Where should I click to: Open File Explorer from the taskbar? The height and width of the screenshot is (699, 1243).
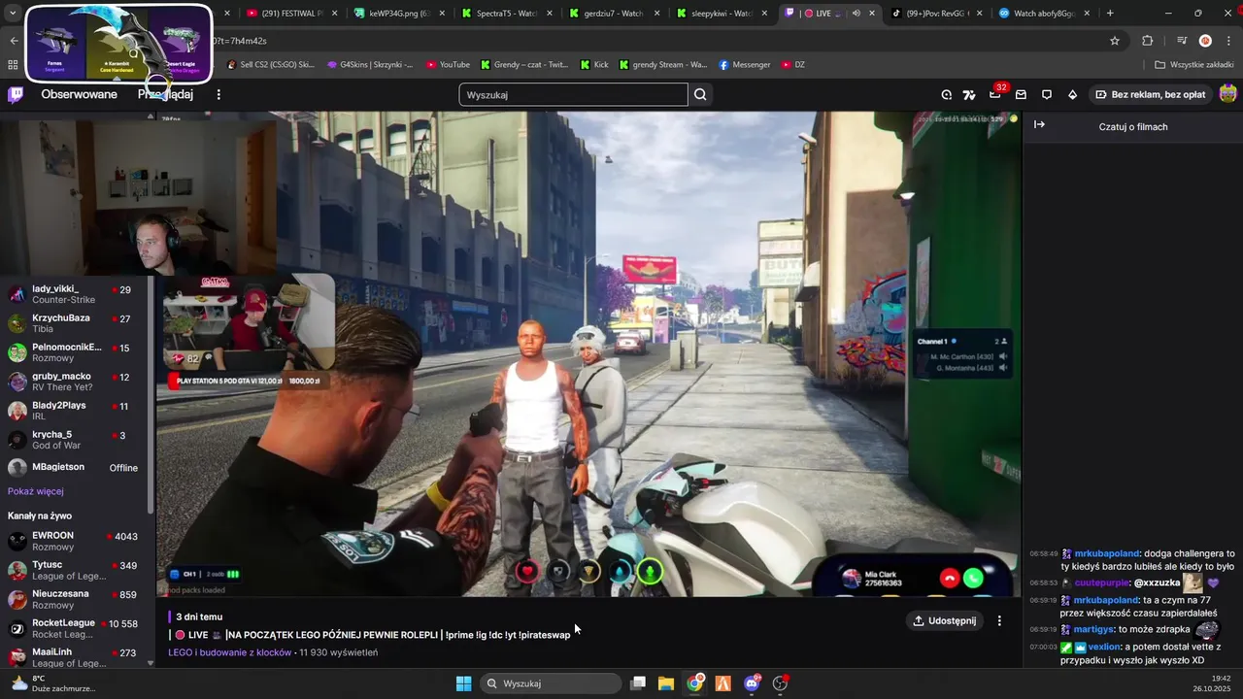(666, 683)
